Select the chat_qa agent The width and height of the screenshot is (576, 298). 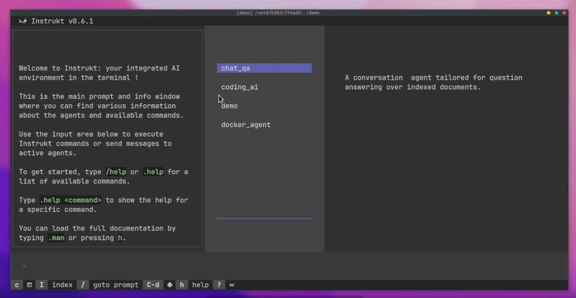pos(264,68)
